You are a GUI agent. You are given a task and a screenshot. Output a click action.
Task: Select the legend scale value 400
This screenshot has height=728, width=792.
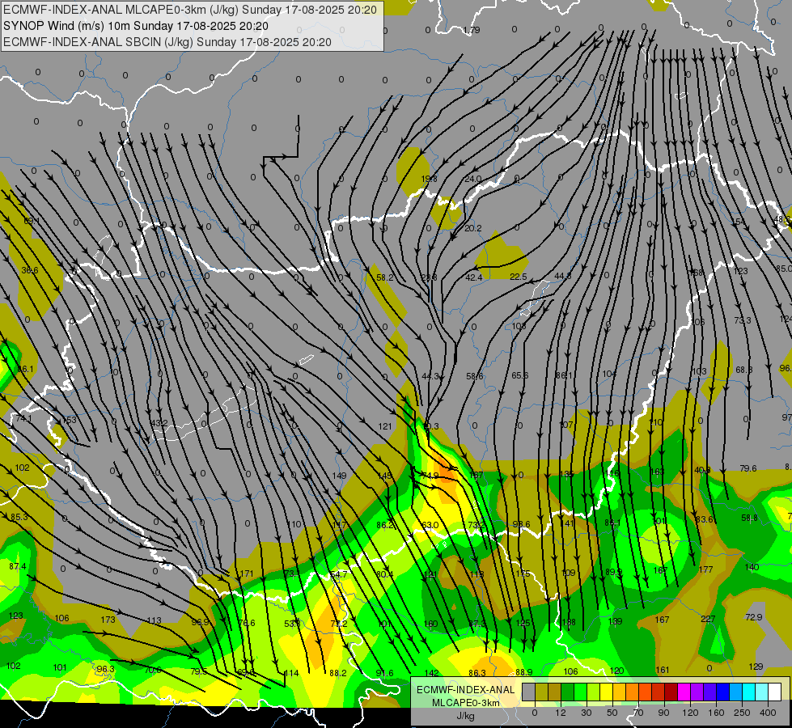tap(768, 713)
